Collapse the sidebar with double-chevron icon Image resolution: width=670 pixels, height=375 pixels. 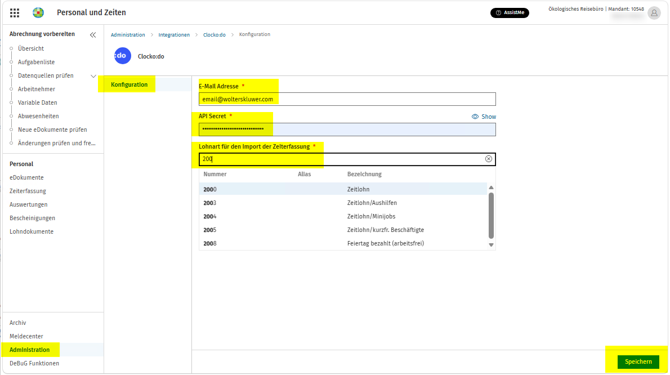[x=93, y=34]
